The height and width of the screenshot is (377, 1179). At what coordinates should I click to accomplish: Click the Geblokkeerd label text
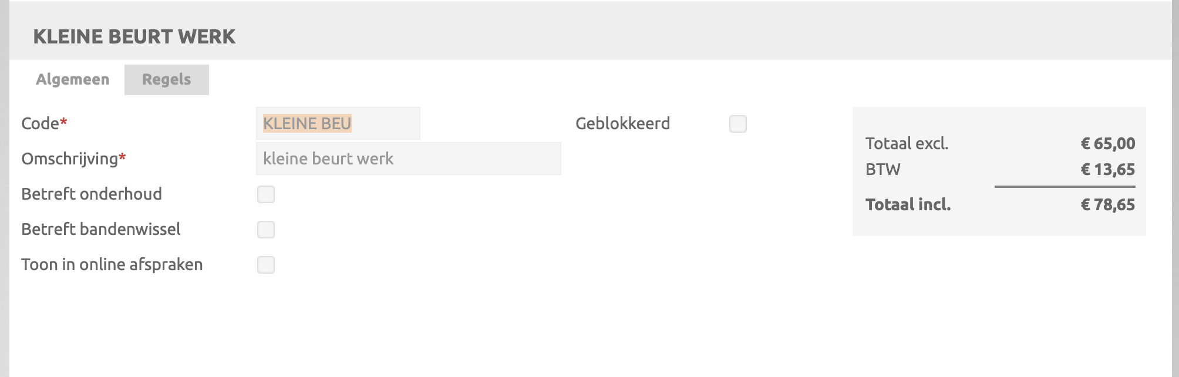[x=622, y=123]
